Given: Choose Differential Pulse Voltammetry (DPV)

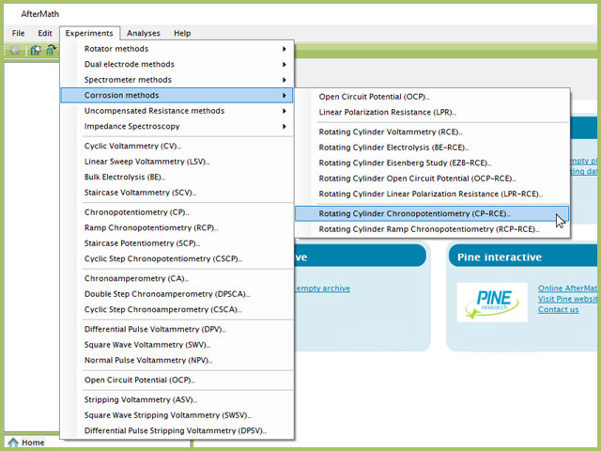Looking at the screenshot, I should pyautogui.click(x=177, y=330).
